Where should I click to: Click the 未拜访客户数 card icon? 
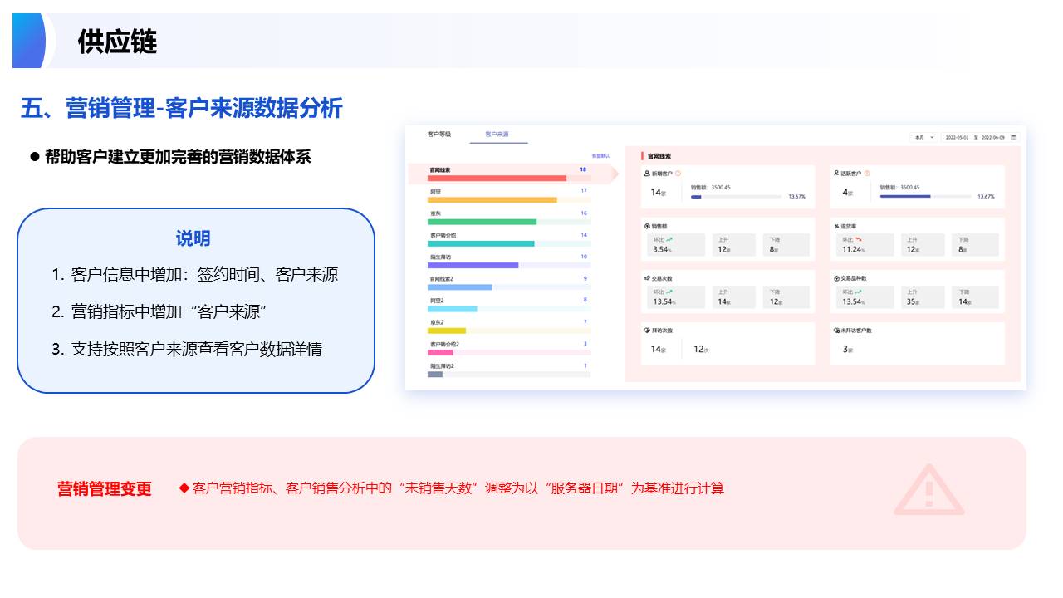pyautogui.click(x=836, y=331)
